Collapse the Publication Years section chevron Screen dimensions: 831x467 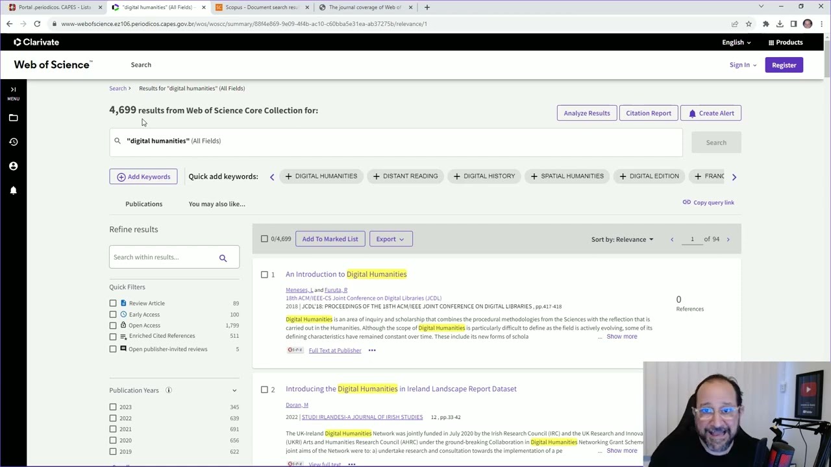click(x=234, y=390)
